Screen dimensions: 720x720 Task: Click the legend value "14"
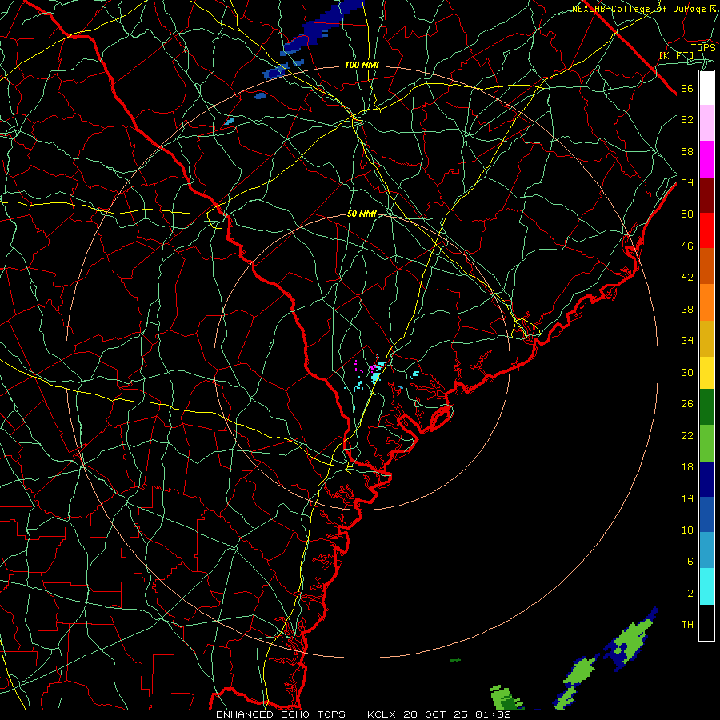coord(687,498)
